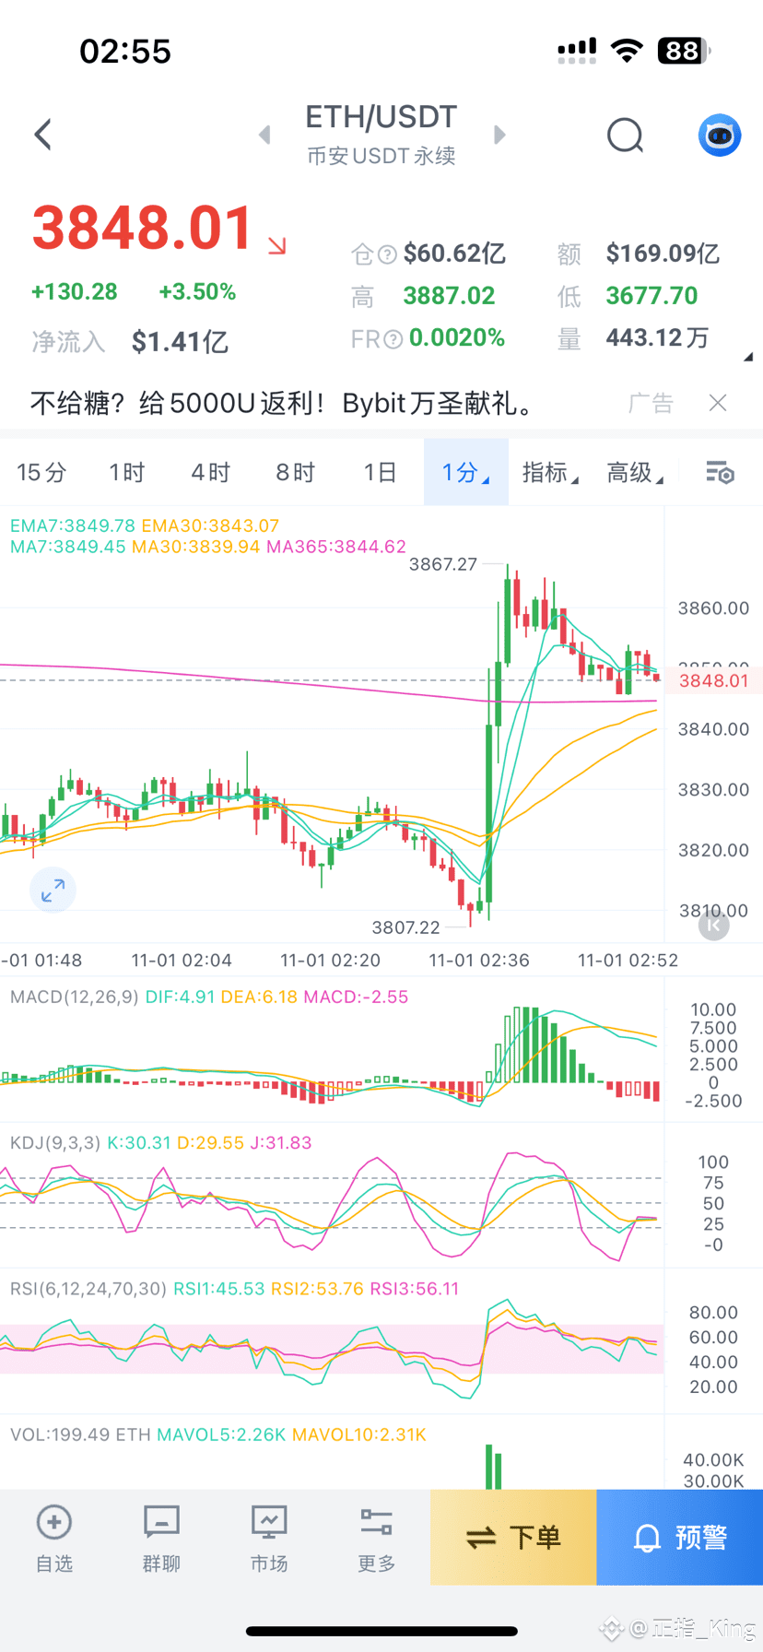763x1652 pixels.
Task: Tap the volume 443.12万 value
Action: click(657, 338)
